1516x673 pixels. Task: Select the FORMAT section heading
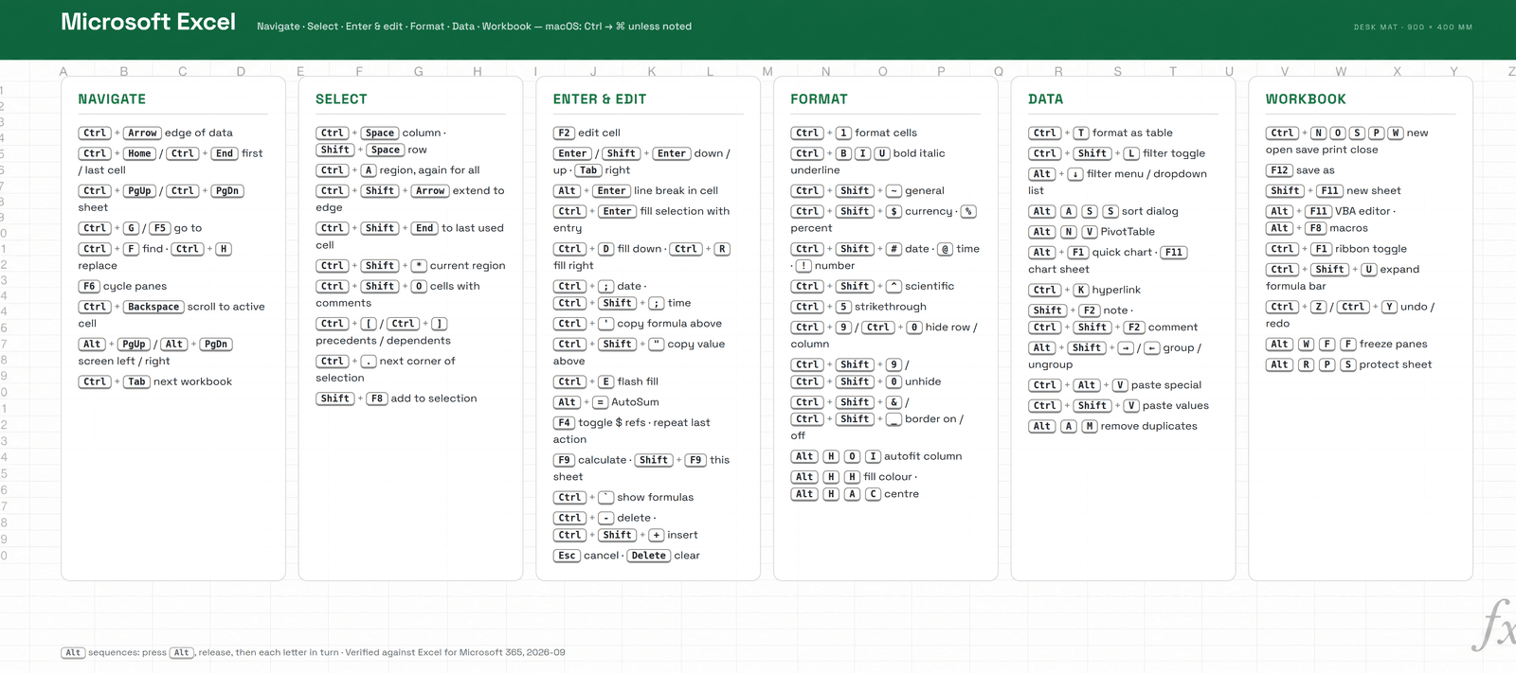coord(820,99)
